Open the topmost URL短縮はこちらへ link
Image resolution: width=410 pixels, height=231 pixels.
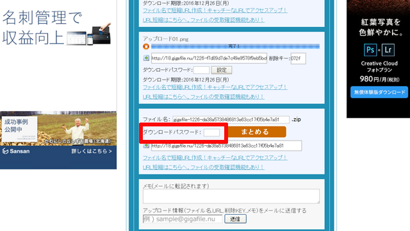click(x=204, y=20)
